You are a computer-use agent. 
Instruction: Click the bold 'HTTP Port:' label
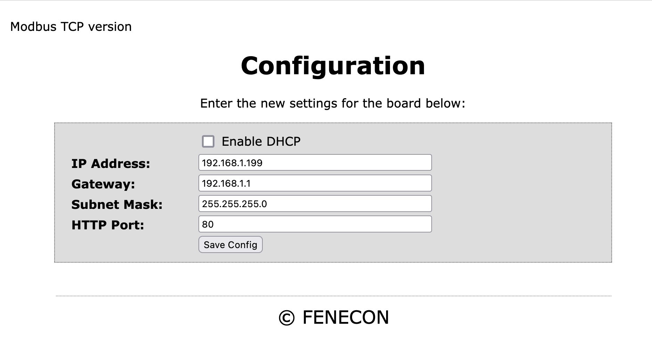[108, 225]
